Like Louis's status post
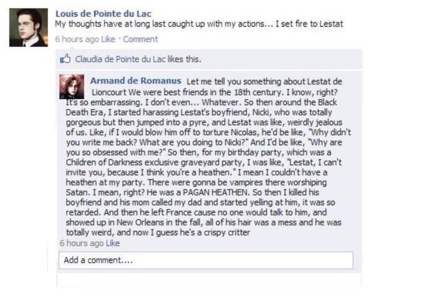Image resolution: width=429 pixels, height=306 pixels. tap(109, 39)
